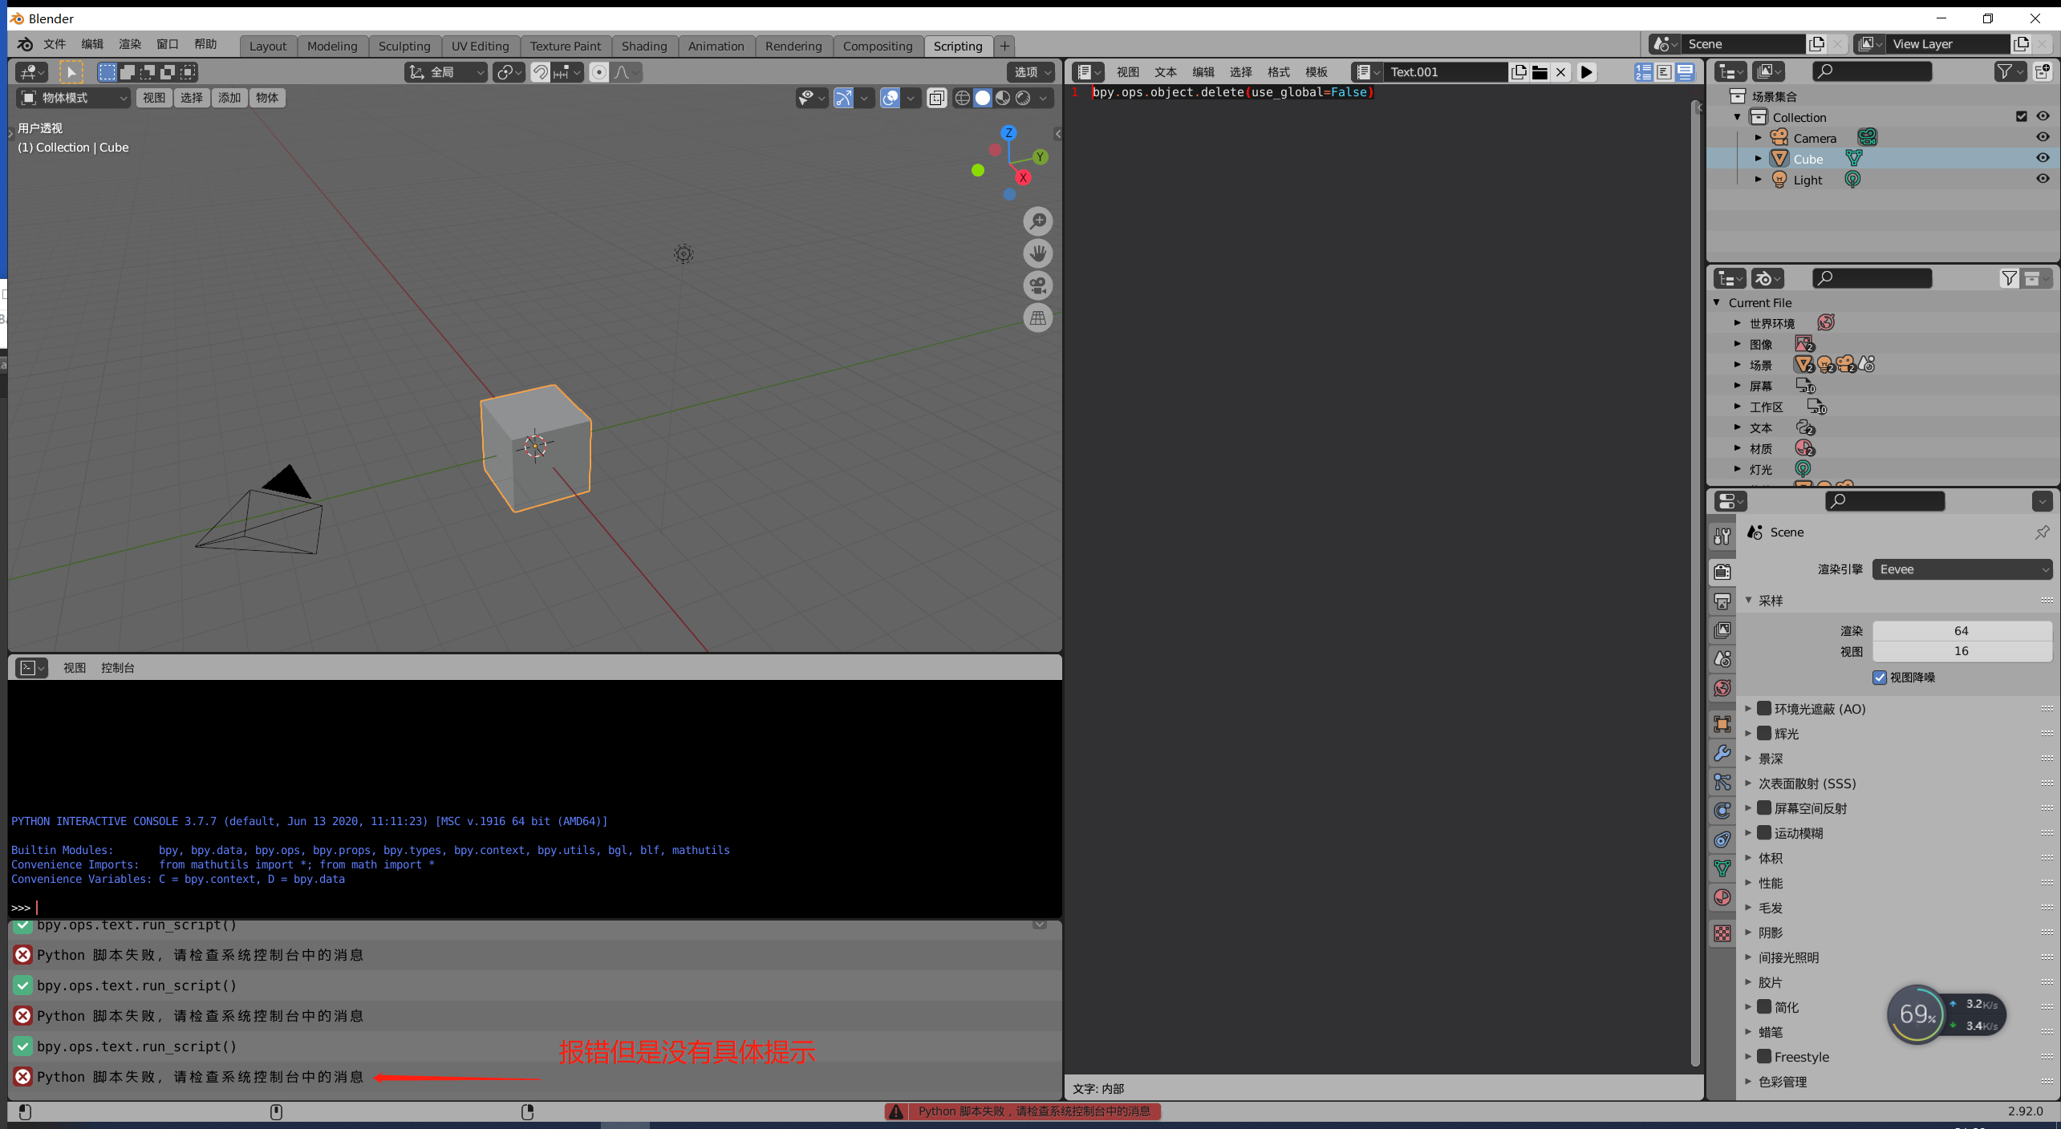Enable the 辉光 checkbox
The width and height of the screenshot is (2061, 1129).
pos(1764,734)
